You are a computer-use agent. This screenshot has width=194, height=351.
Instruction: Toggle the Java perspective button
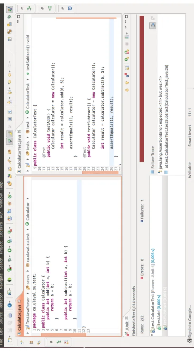[9, 9]
